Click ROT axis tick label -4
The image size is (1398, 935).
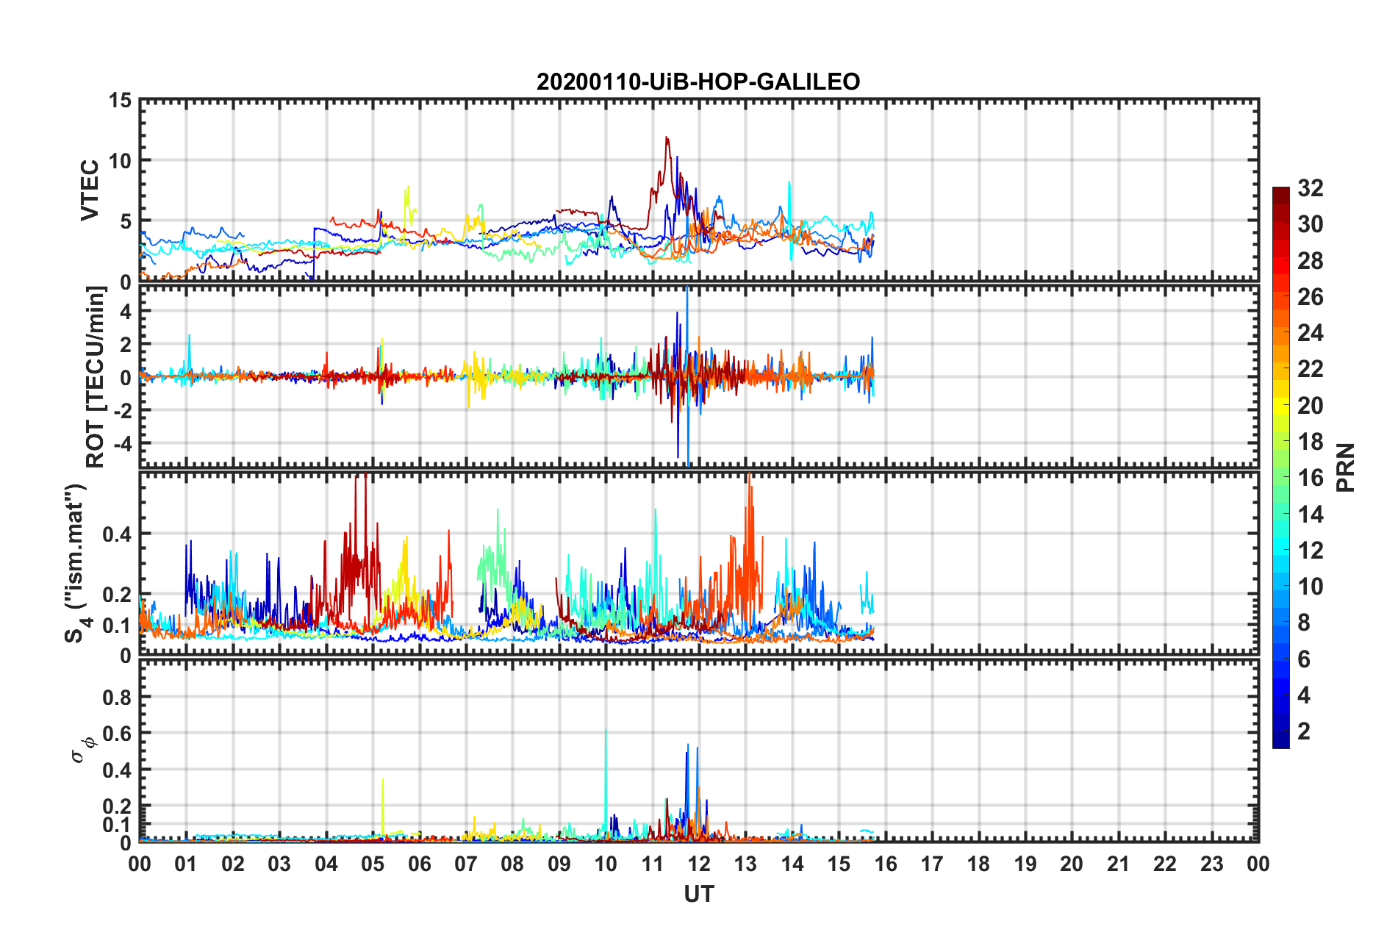pos(122,444)
